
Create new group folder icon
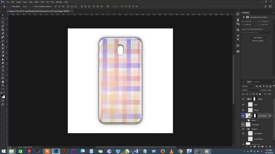pos(263,146)
